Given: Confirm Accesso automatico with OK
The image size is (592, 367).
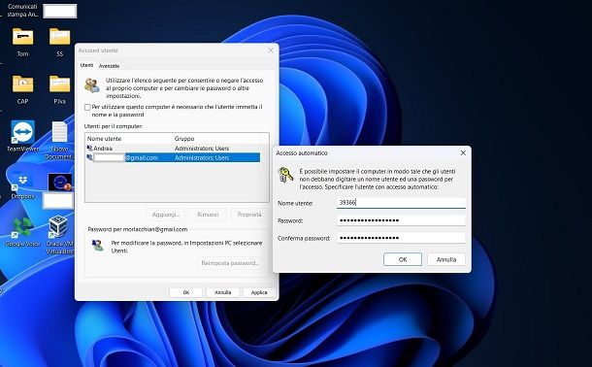Looking at the screenshot, I should click(x=403, y=259).
